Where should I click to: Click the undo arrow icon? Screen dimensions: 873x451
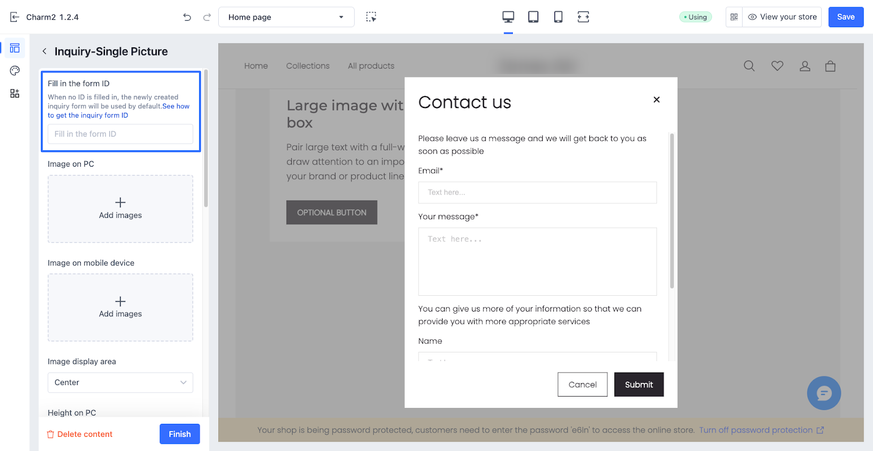pos(187,17)
